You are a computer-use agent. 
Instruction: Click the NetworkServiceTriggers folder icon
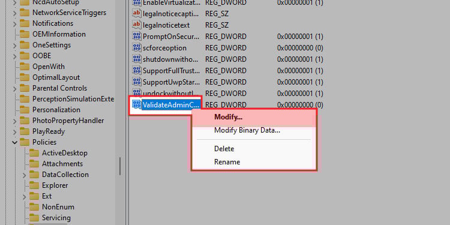pos(25,13)
